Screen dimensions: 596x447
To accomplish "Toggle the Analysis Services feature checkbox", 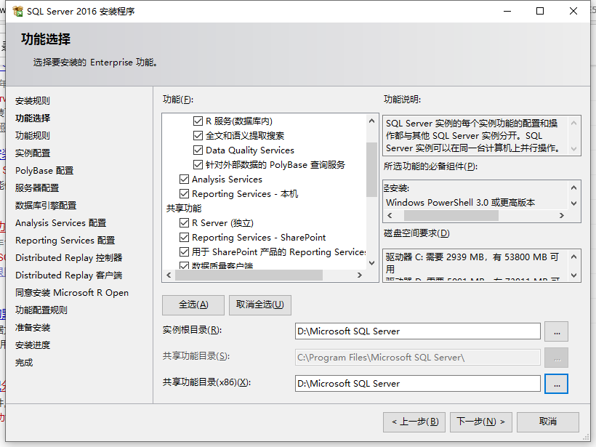I will pos(184,179).
